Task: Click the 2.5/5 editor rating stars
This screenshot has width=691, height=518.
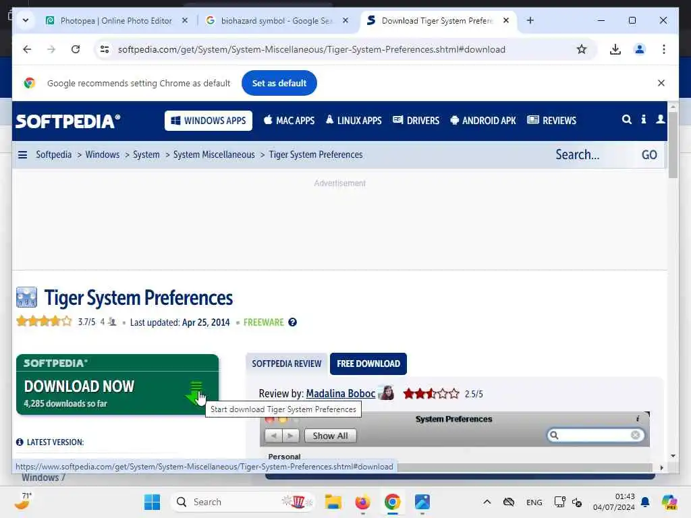Action: pos(431,393)
